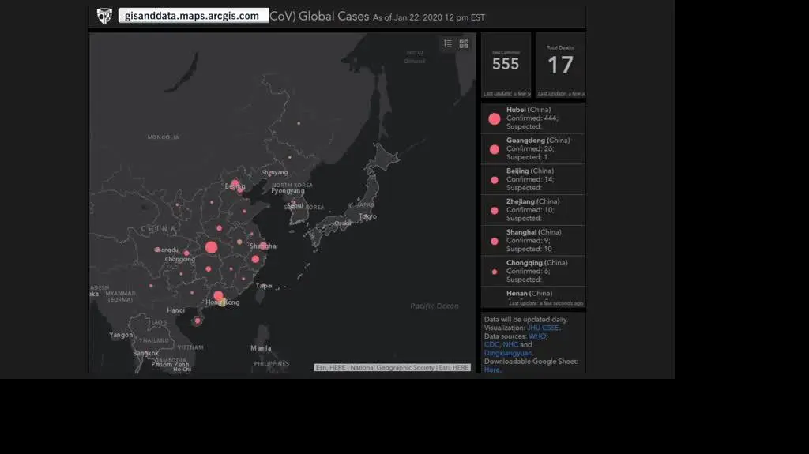This screenshot has width=809, height=454.
Task: Select Beijing entry in the case list
Action: [x=532, y=179]
